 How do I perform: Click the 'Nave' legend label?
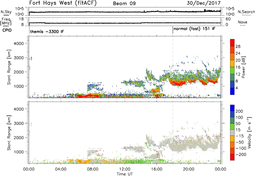(243, 22)
